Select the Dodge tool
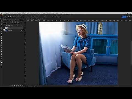 [x=1, y=46]
